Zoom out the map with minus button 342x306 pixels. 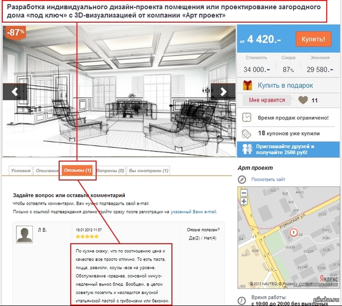tap(244, 193)
